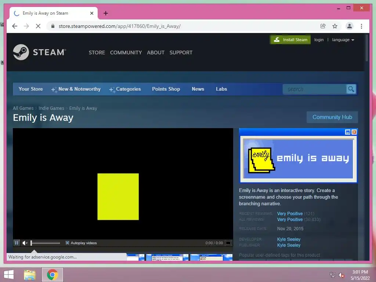The height and width of the screenshot is (282, 376).
Task: Click the black video player area
Action: pos(123,184)
